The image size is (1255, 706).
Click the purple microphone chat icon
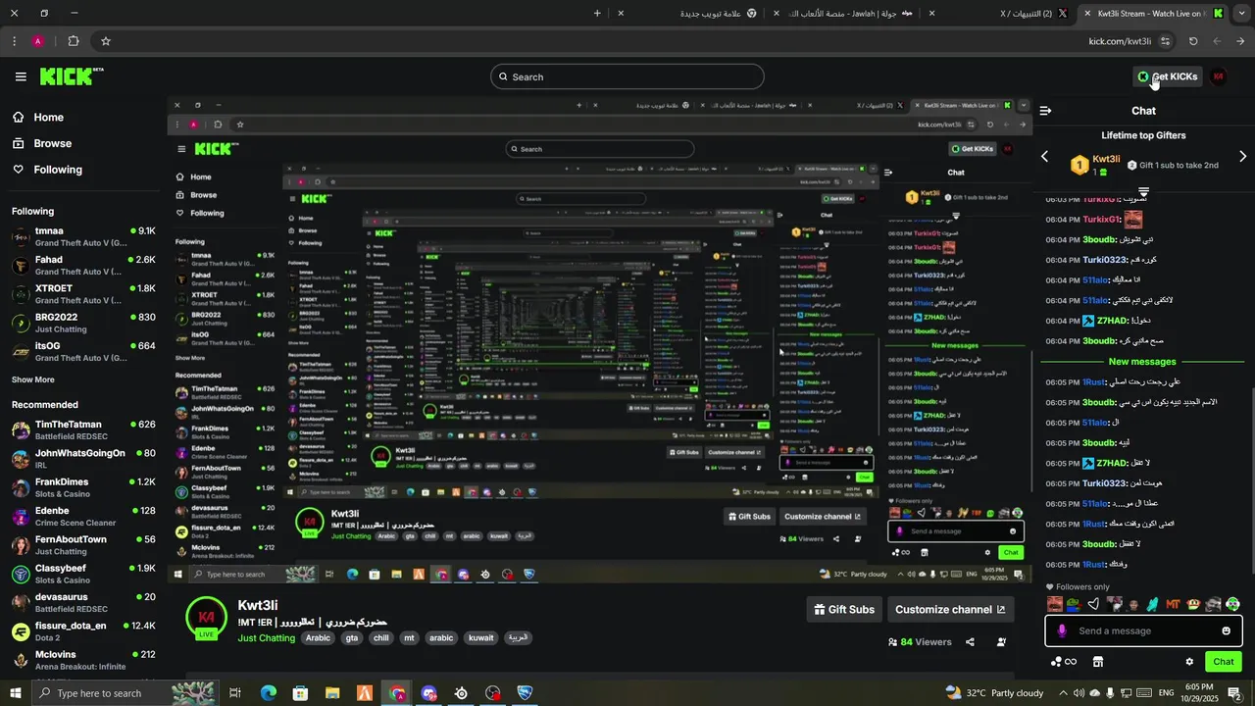tap(1061, 630)
